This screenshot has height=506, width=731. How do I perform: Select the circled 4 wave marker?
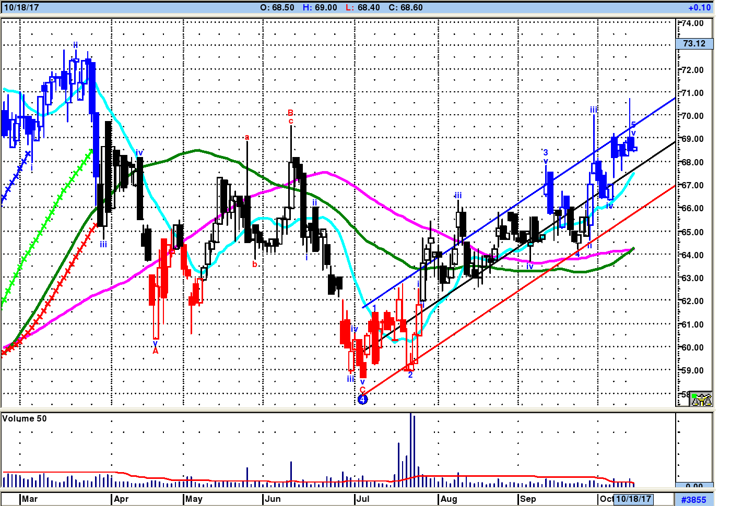[363, 400]
